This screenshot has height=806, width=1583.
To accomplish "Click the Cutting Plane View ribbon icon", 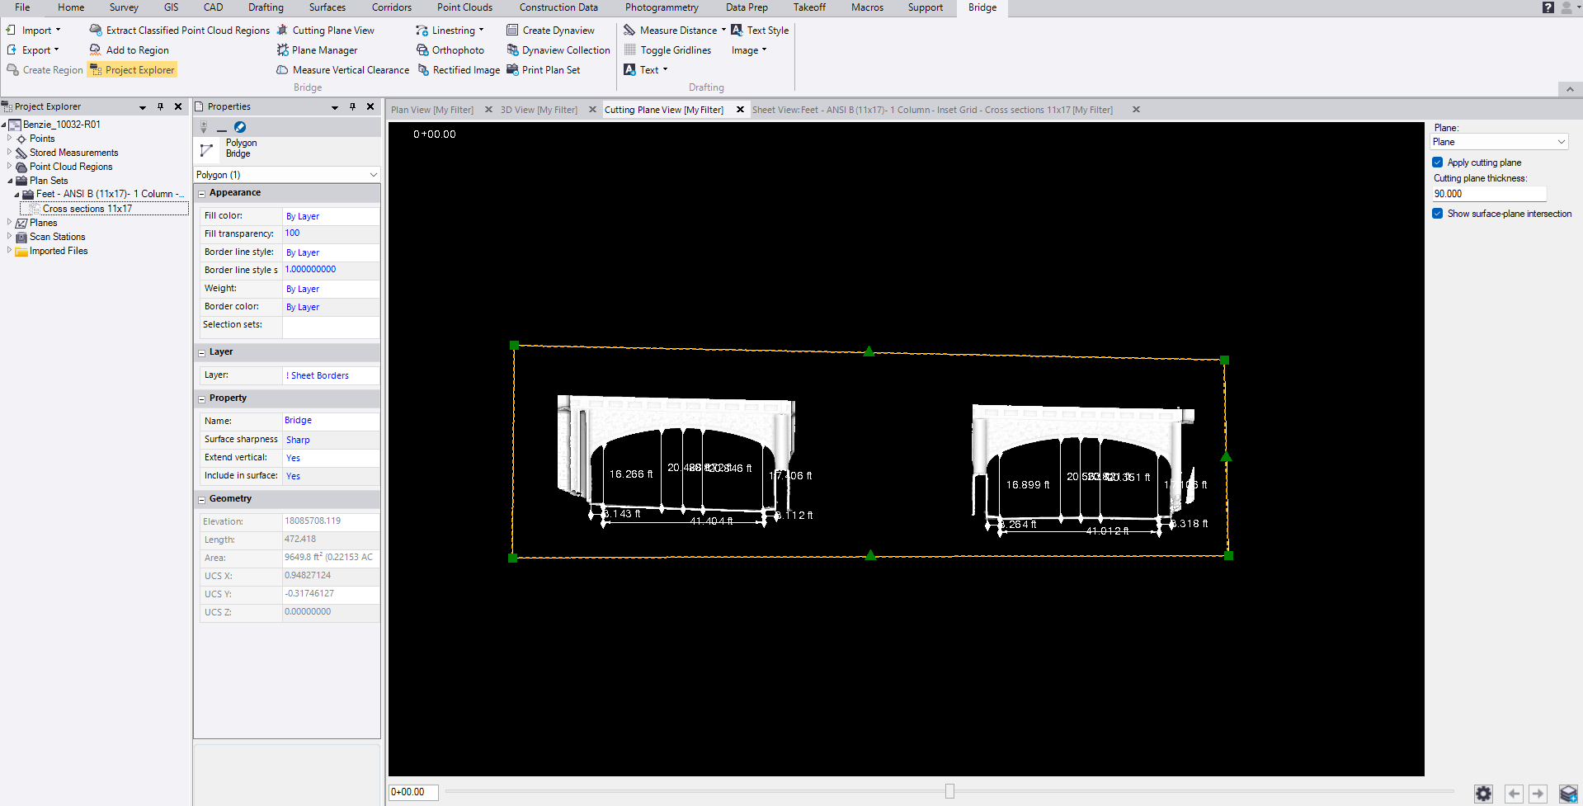I will click(283, 31).
